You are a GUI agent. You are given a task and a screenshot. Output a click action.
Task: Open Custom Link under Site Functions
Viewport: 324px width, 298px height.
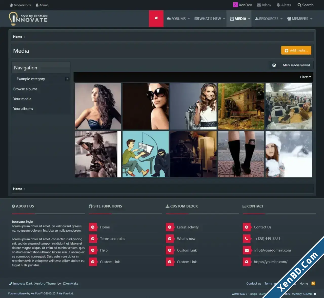(110, 262)
